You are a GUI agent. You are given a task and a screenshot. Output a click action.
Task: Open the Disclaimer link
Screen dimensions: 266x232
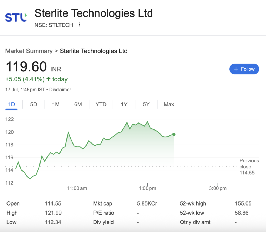pyautogui.click(x=60, y=90)
